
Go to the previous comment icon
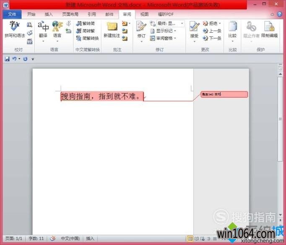coord(125,31)
